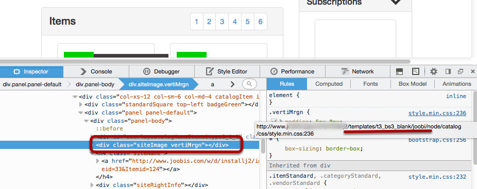Image resolution: width=477 pixels, height=189 pixels.
Task: Go to Items page 4
Action: [x=235, y=22]
